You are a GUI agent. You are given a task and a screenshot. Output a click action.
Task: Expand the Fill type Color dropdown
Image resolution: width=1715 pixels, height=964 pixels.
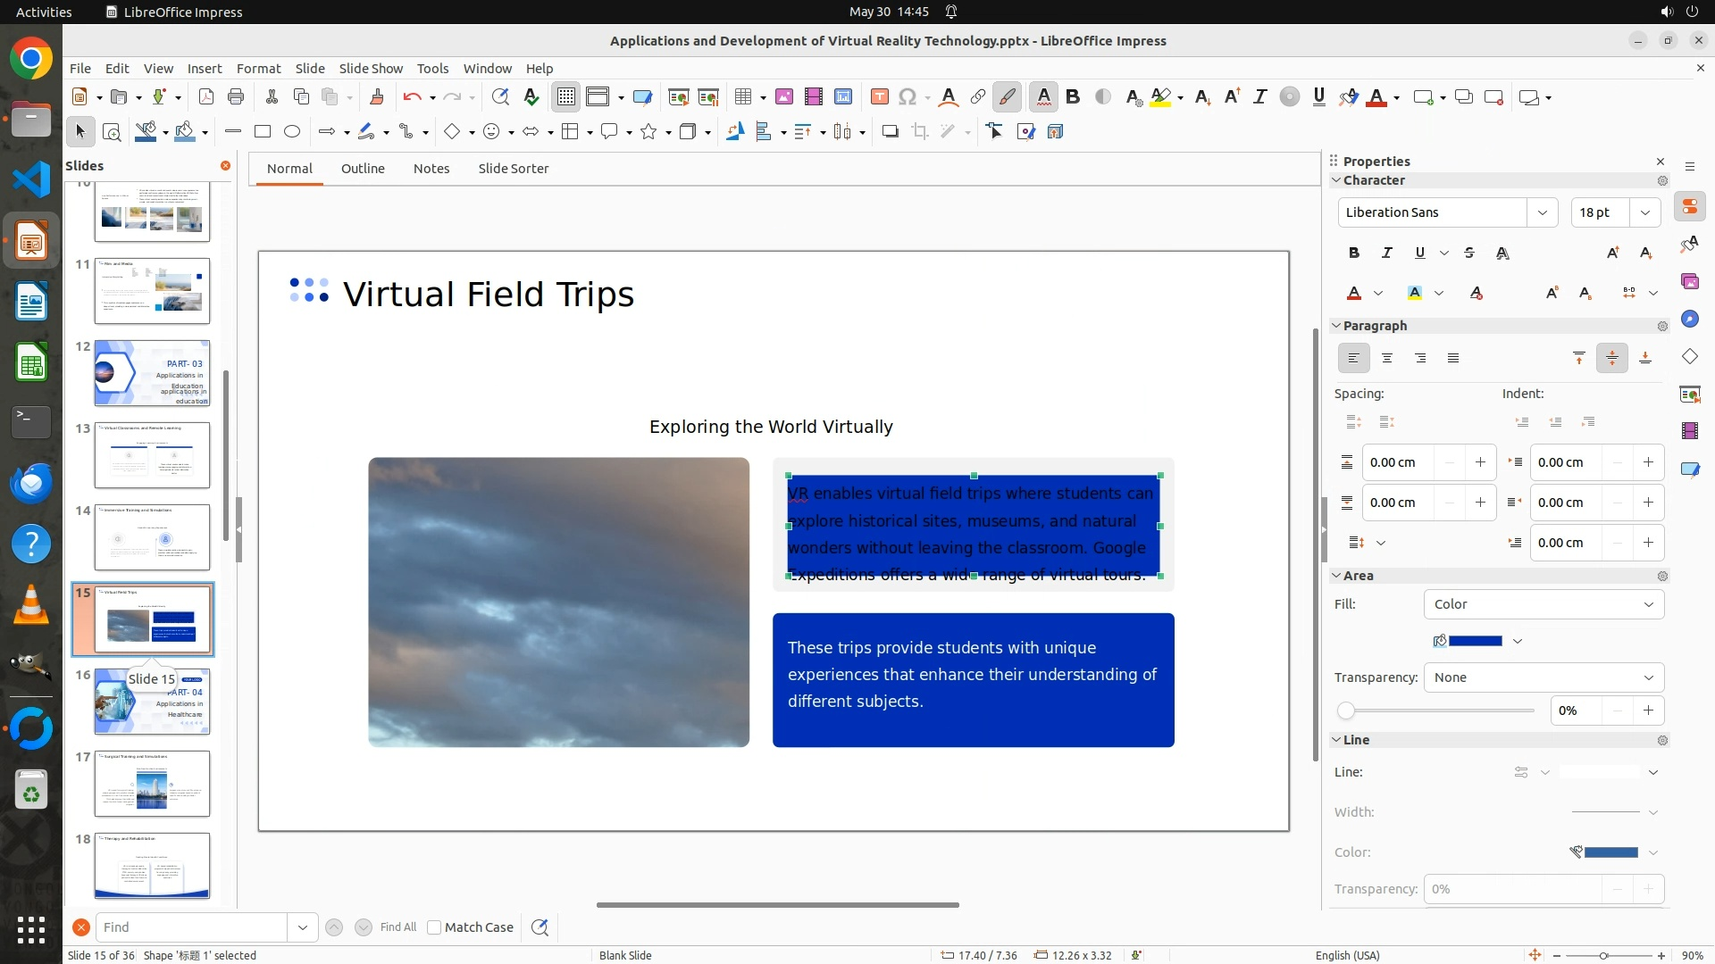1543,604
